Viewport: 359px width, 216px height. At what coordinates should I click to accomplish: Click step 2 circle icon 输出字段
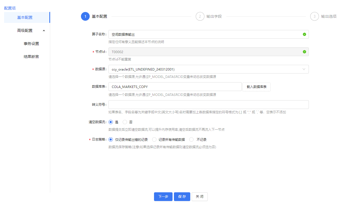point(200,16)
